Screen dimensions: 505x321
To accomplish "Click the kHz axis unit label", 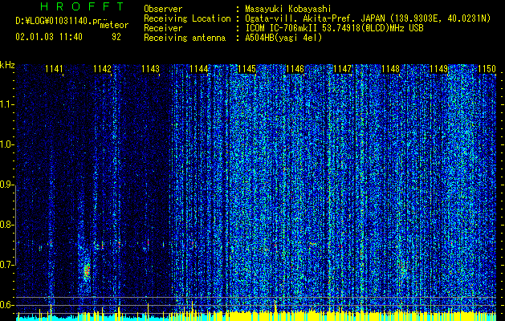I will pos(7,65).
